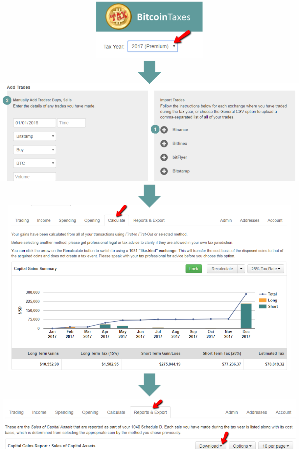Click the Dec 2017 short-term bar
The height and width of the screenshot is (449, 299).
246,316
